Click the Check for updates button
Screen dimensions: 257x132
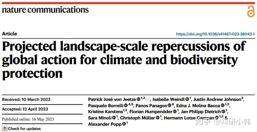[22, 128]
